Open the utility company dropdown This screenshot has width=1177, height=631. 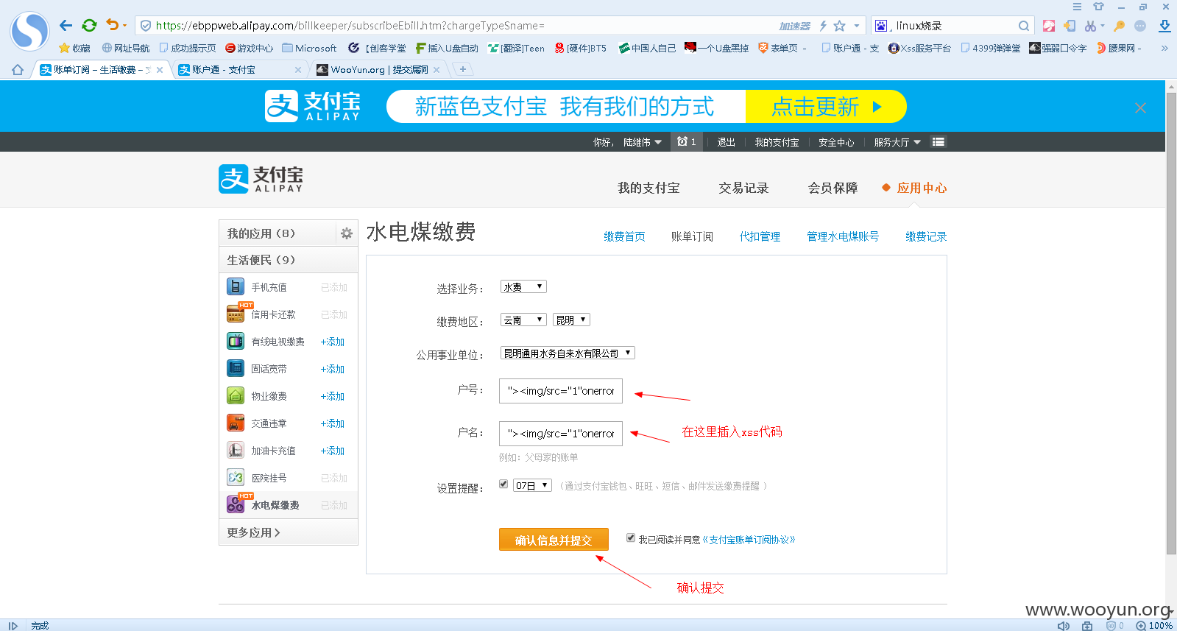tap(568, 353)
